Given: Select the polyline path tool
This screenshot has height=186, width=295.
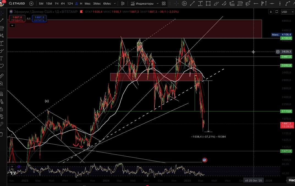Looking at the screenshot, I should (x=288, y=3).
